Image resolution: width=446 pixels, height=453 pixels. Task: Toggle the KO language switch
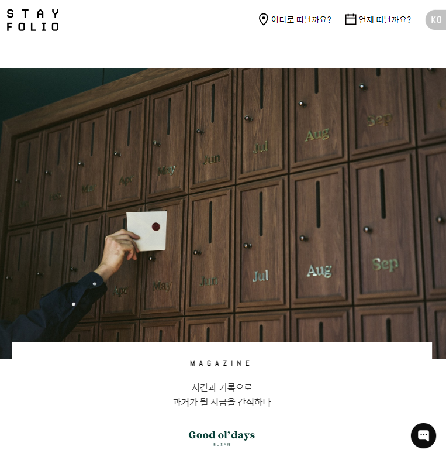pyautogui.click(x=436, y=20)
